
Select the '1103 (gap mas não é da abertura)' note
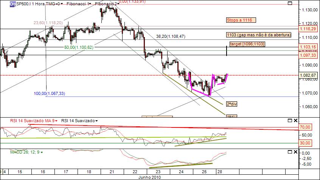[259, 35]
